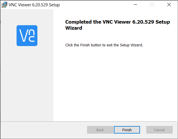Screen dimensions: 178x139
Task: Close the setup window with the X
Action: 169,5
